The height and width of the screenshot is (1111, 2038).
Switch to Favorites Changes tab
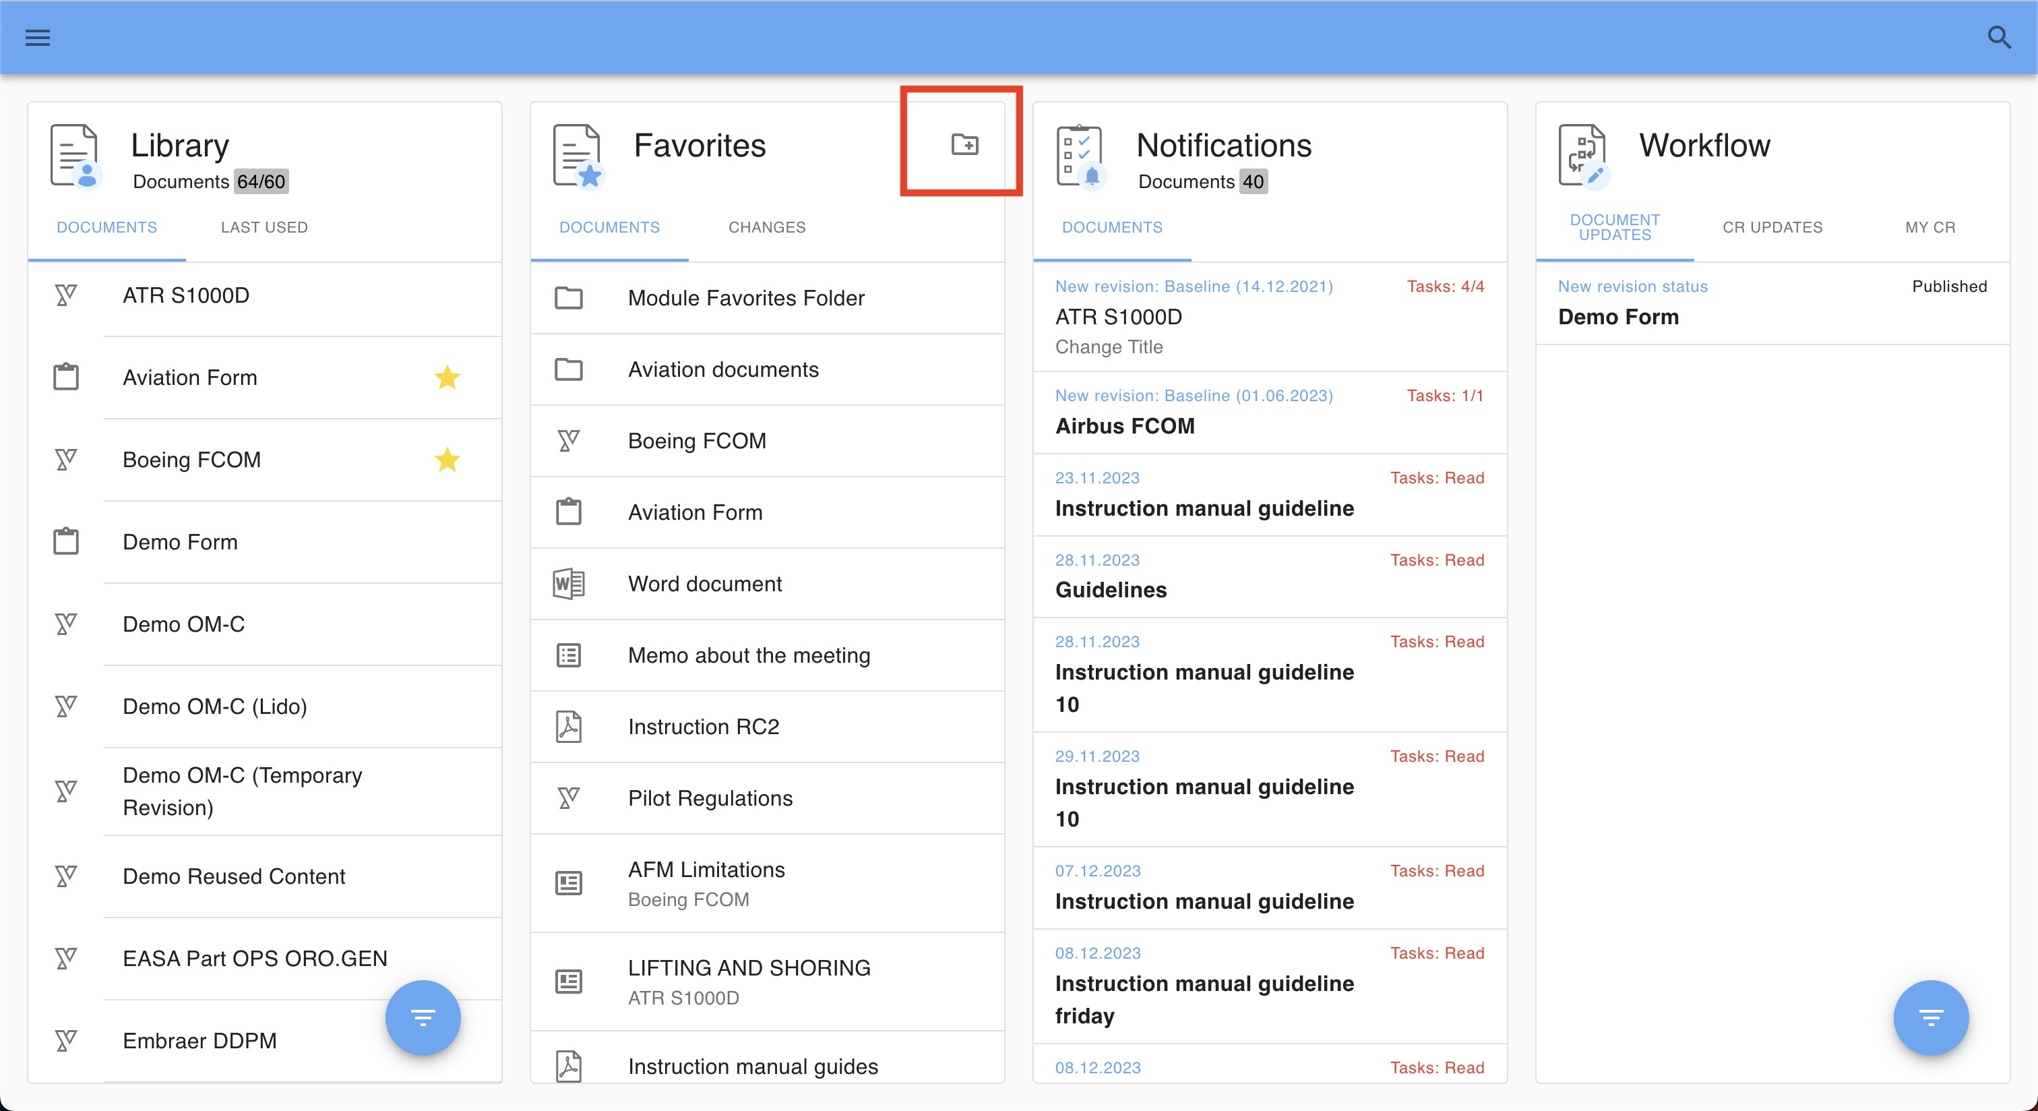coord(767,227)
